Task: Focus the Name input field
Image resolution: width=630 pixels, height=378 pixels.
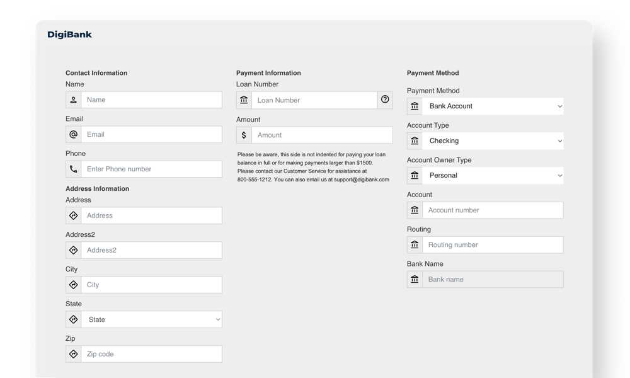Action: pos(151,100)
